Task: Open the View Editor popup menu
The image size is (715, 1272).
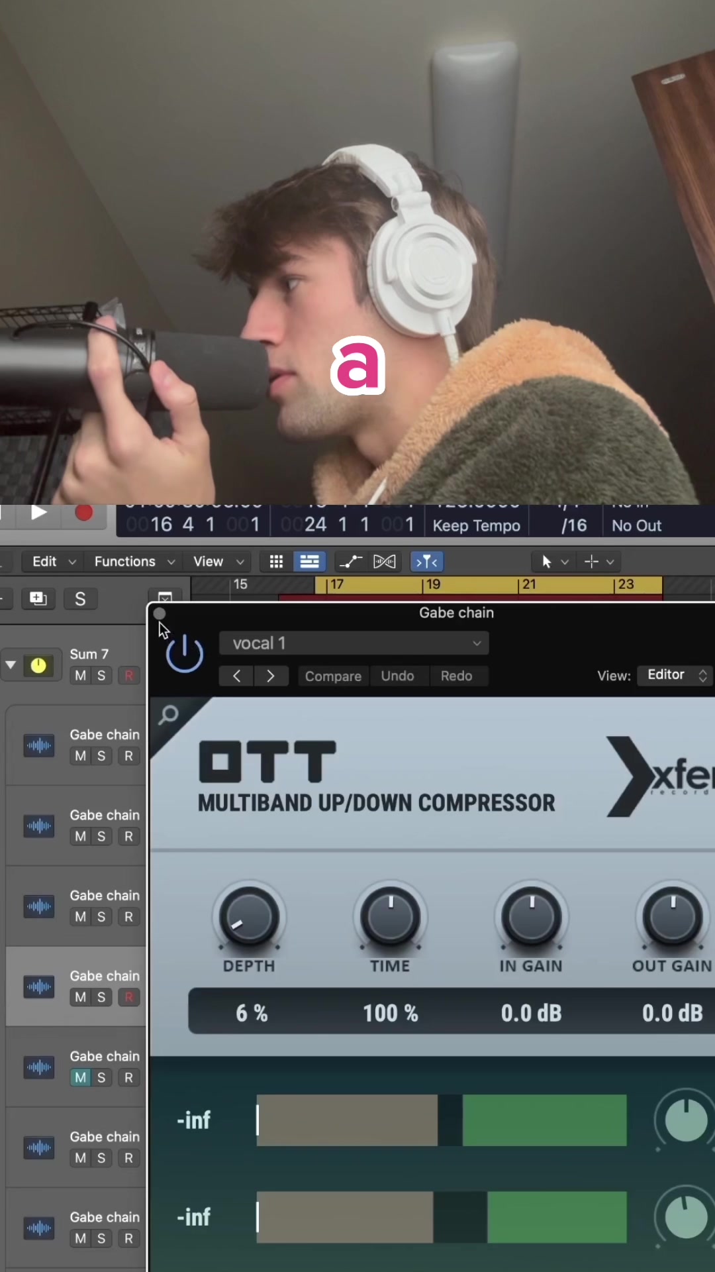Action: 675,675
